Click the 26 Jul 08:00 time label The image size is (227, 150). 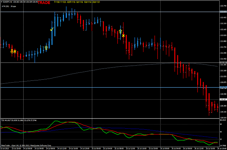(x=188, y=149)
